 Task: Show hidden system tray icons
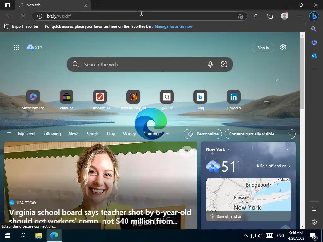(245, 236)
